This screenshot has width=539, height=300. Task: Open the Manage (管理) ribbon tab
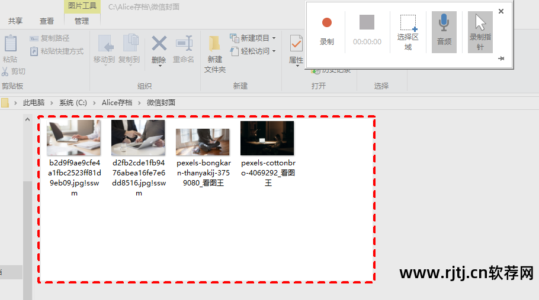82,21
